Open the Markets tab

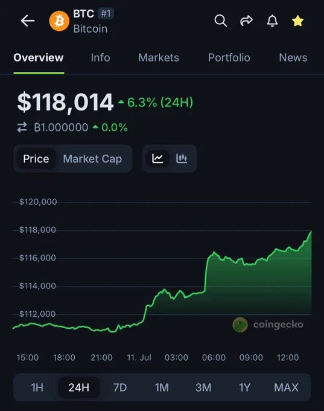(159, 57)
